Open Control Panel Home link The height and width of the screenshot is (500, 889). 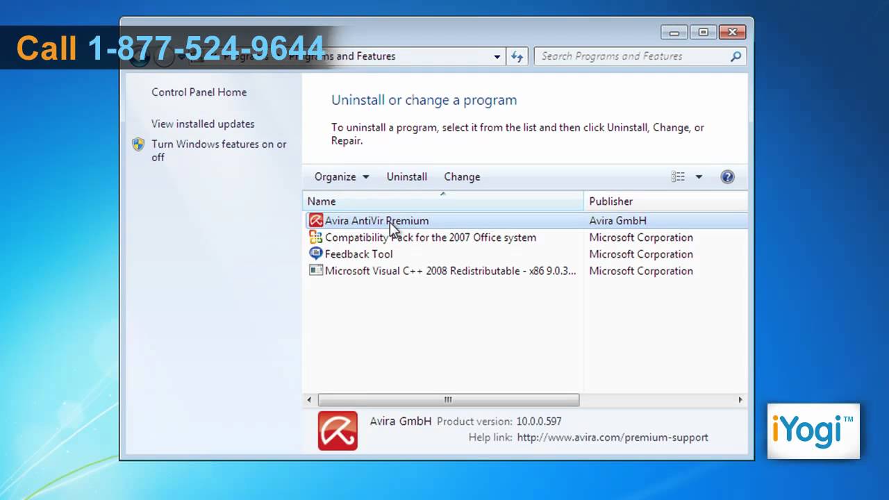coord(199,92)
